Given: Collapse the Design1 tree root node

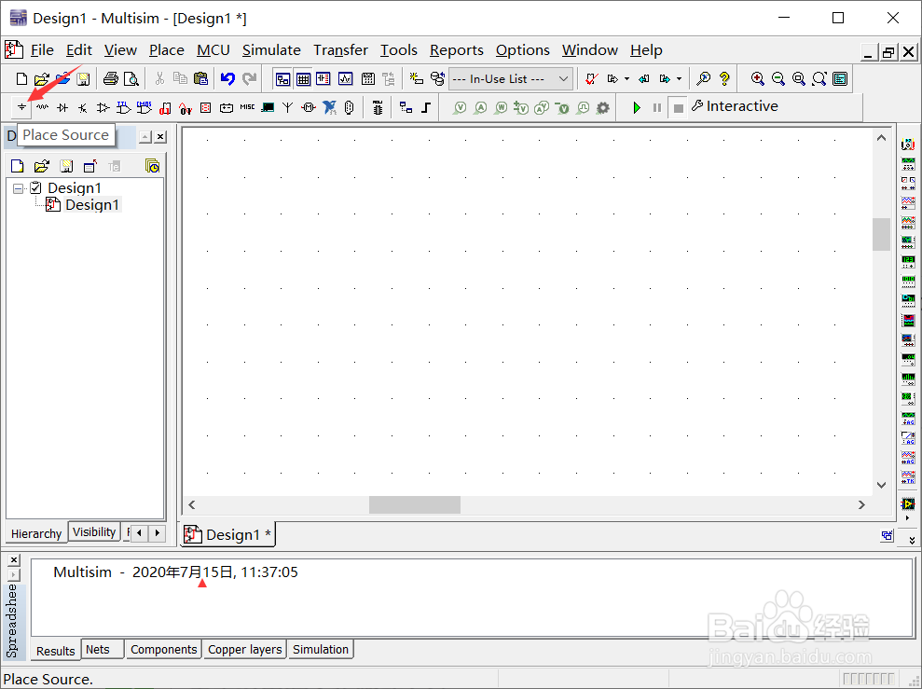Looking at the screenshot, I should point(19,188).
